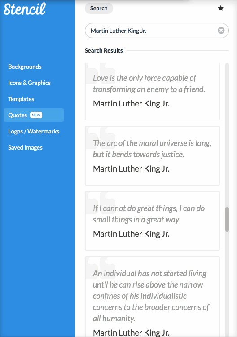
Task: Click the search results scrollbar thumb
Action: 227,219
